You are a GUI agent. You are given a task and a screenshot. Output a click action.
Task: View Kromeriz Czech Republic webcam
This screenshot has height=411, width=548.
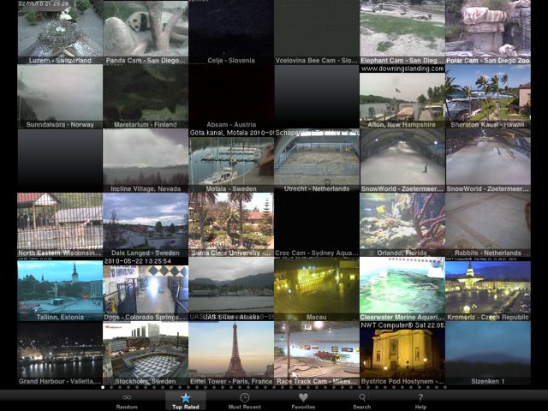(x=488, y=289)
